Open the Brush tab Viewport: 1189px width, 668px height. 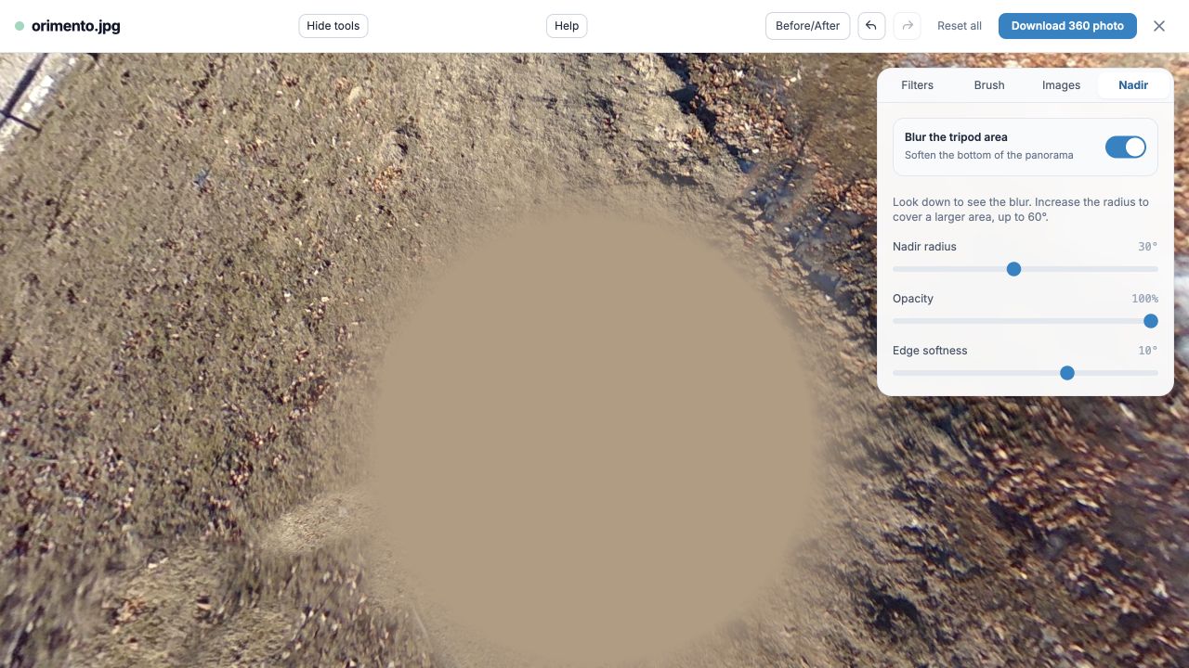coord(989,84)
